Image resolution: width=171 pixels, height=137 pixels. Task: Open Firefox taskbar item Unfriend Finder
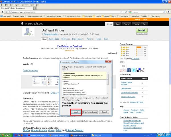point(80,135)
